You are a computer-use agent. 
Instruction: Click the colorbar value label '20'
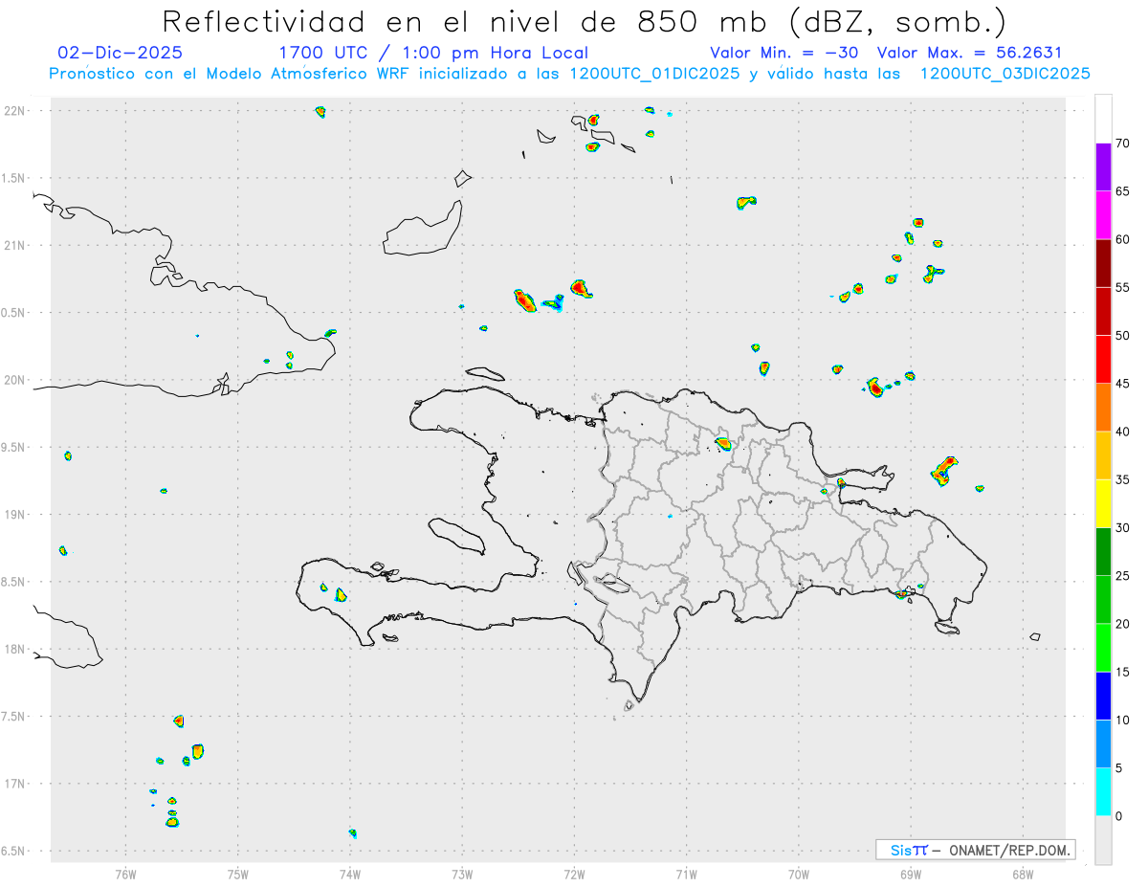1123,624
